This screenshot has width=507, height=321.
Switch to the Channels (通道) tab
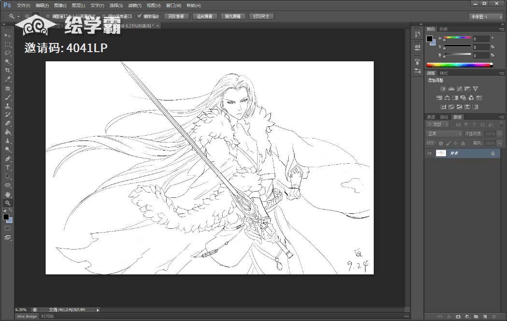point(431,117)
